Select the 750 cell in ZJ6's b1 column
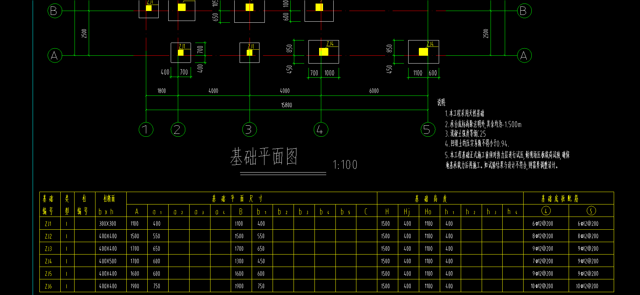Image resolution: width=640 pixels, height=295 pixels. point(261,286)
